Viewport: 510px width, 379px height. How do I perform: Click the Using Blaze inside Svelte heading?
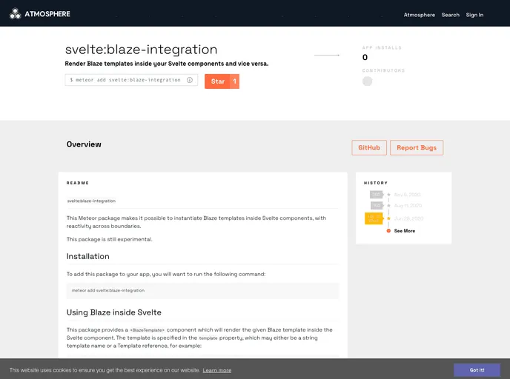114,312
